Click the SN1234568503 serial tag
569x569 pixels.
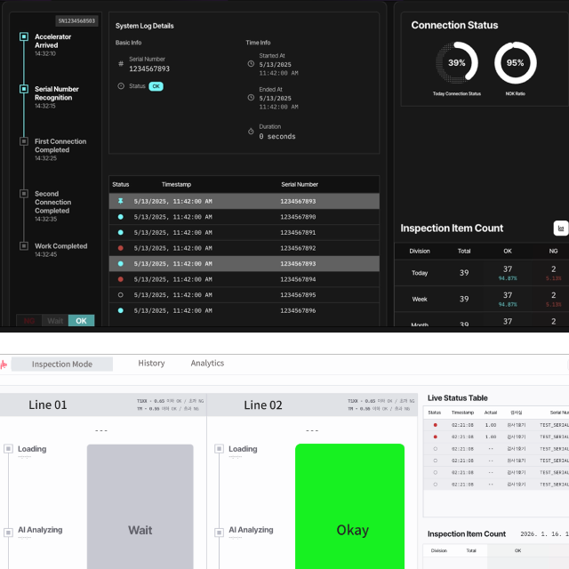coord(76,20)
